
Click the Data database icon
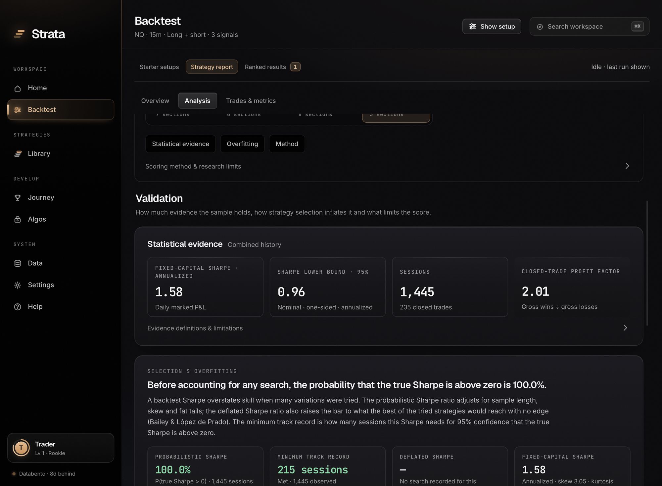click(x=18, y=263)
